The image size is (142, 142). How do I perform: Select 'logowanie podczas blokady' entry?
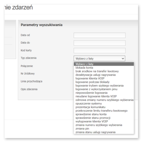coord(104,82)
